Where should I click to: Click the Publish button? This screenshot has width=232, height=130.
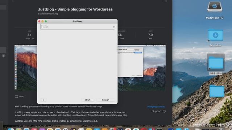pos(105,100)
